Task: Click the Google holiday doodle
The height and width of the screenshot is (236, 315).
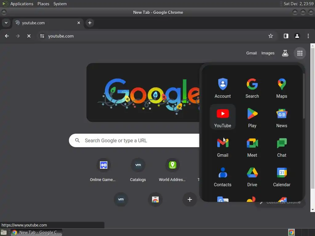Action: click(143, 92)
